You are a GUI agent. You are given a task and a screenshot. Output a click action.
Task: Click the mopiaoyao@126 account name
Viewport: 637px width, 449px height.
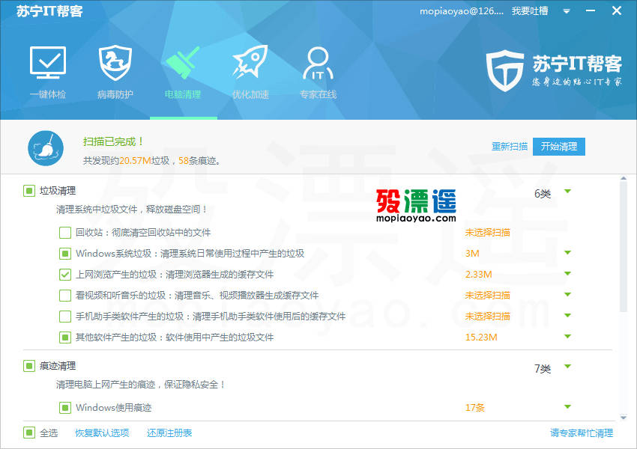[462, 11]
